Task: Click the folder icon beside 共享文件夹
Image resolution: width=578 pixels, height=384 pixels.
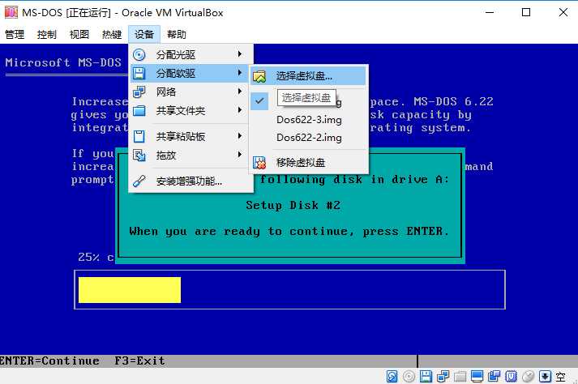Action: point(139,110)
